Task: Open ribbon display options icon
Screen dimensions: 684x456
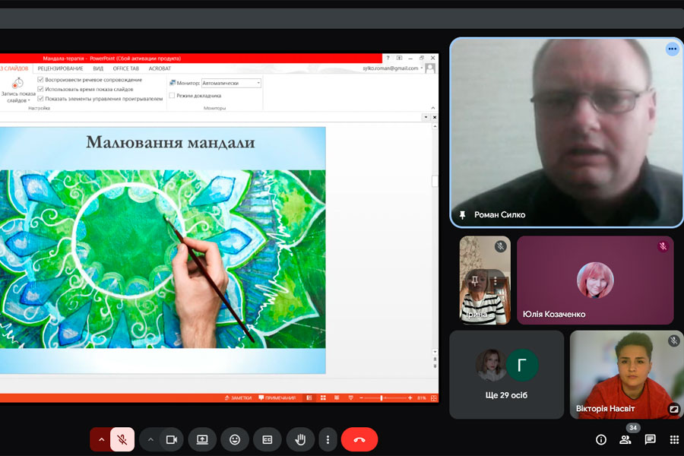Action: [x=399, y=58]
